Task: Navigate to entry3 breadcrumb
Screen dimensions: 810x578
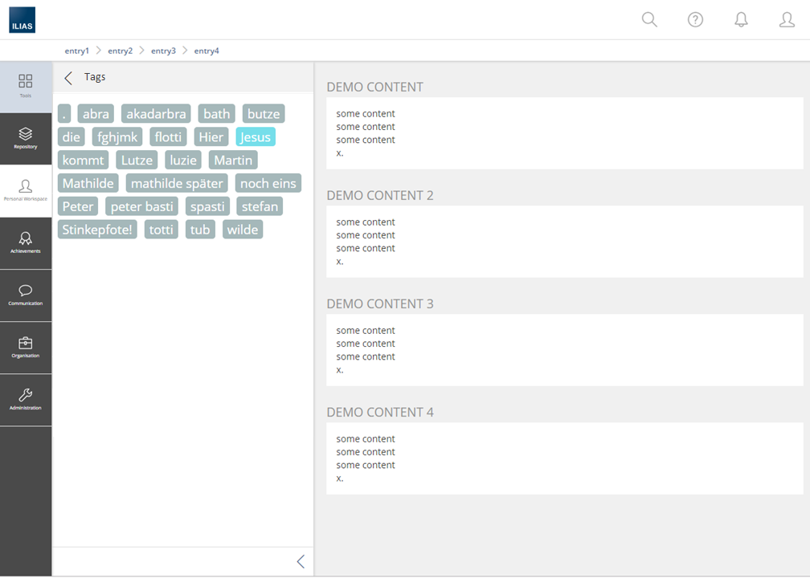Action: (x=163, y=51)
